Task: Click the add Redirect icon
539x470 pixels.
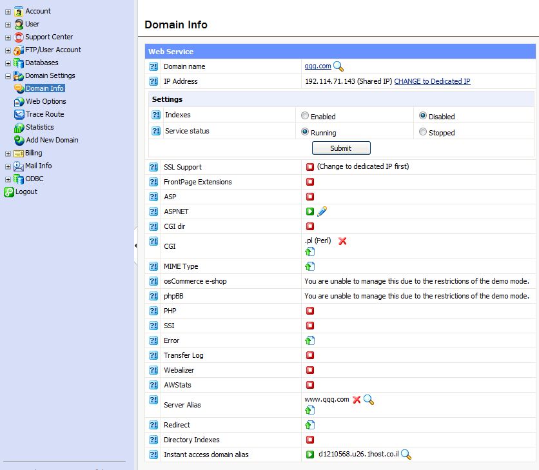Action: [x=310, y=425]
